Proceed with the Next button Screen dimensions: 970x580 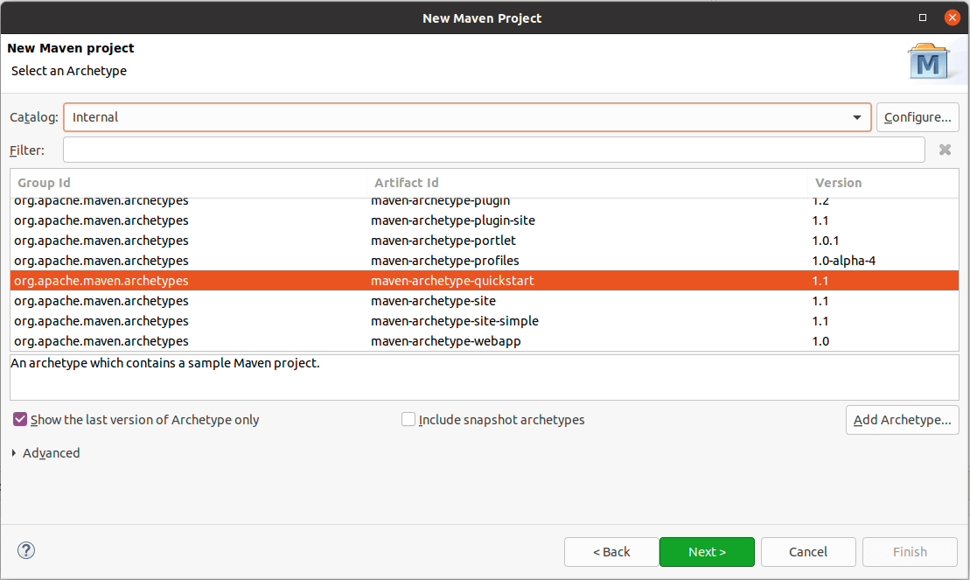tap(707, 551)
